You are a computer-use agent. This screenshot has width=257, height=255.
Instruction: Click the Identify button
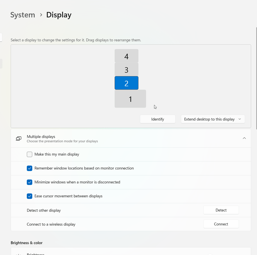157,119
